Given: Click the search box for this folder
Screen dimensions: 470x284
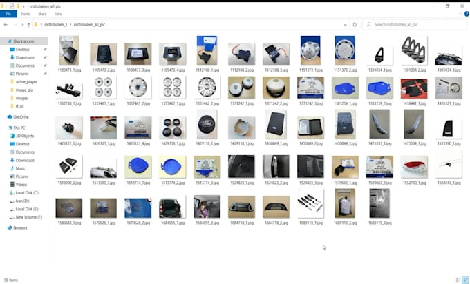Looking at the screenshot, I should tap(414, 25).
